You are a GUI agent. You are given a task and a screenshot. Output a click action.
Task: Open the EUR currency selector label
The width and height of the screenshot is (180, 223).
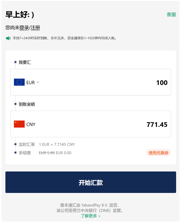[x=30, y=82]
